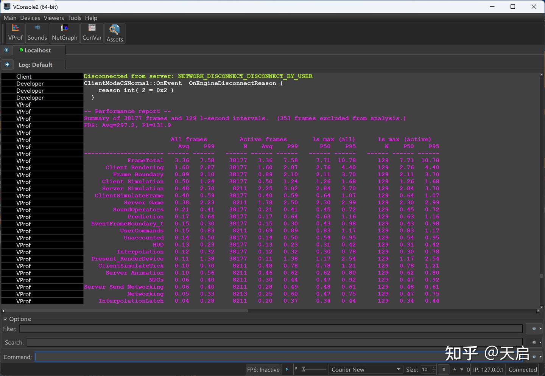
Task: Click the log scroll-right arrow at bottom
Action: click(x=538, y=311)
